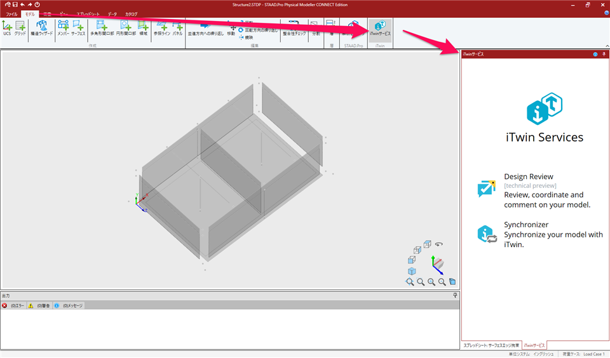The image size is (610, 358).
Task: Open Design Review service
Action: pos(539,190)
